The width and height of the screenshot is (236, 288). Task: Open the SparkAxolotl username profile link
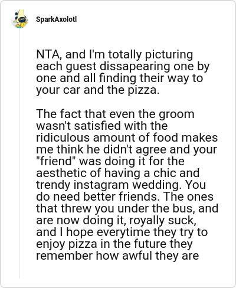click(56, 19)
